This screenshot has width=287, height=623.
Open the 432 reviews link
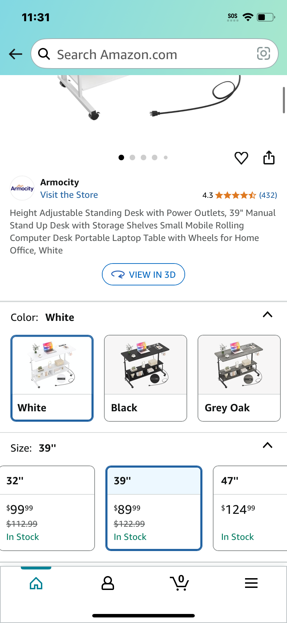[268, 195]
